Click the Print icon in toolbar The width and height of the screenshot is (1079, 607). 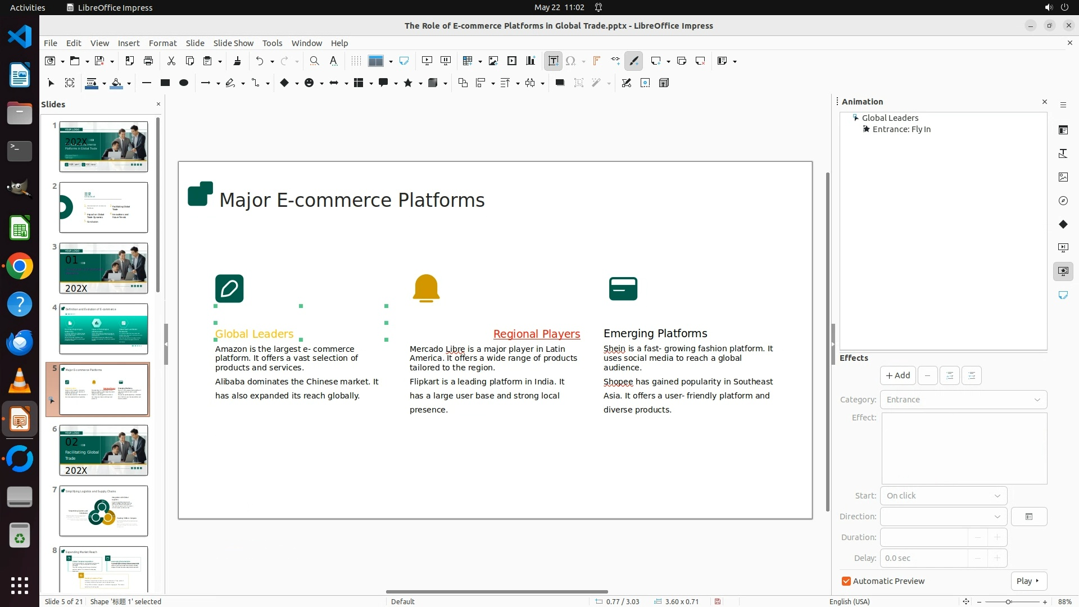[x=148, y=61]
